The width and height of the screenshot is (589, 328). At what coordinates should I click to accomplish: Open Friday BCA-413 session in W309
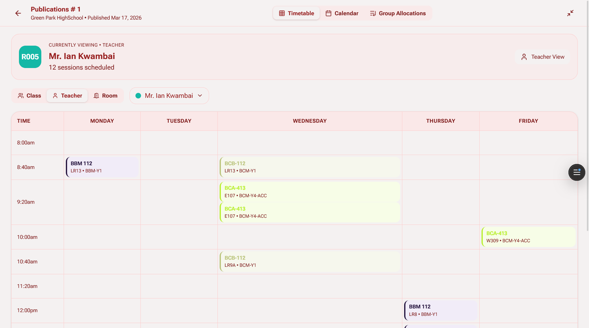(528, 237)
